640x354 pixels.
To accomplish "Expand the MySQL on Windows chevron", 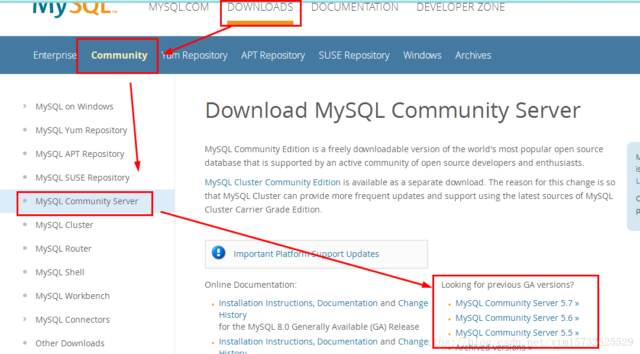I will (25, 106).
